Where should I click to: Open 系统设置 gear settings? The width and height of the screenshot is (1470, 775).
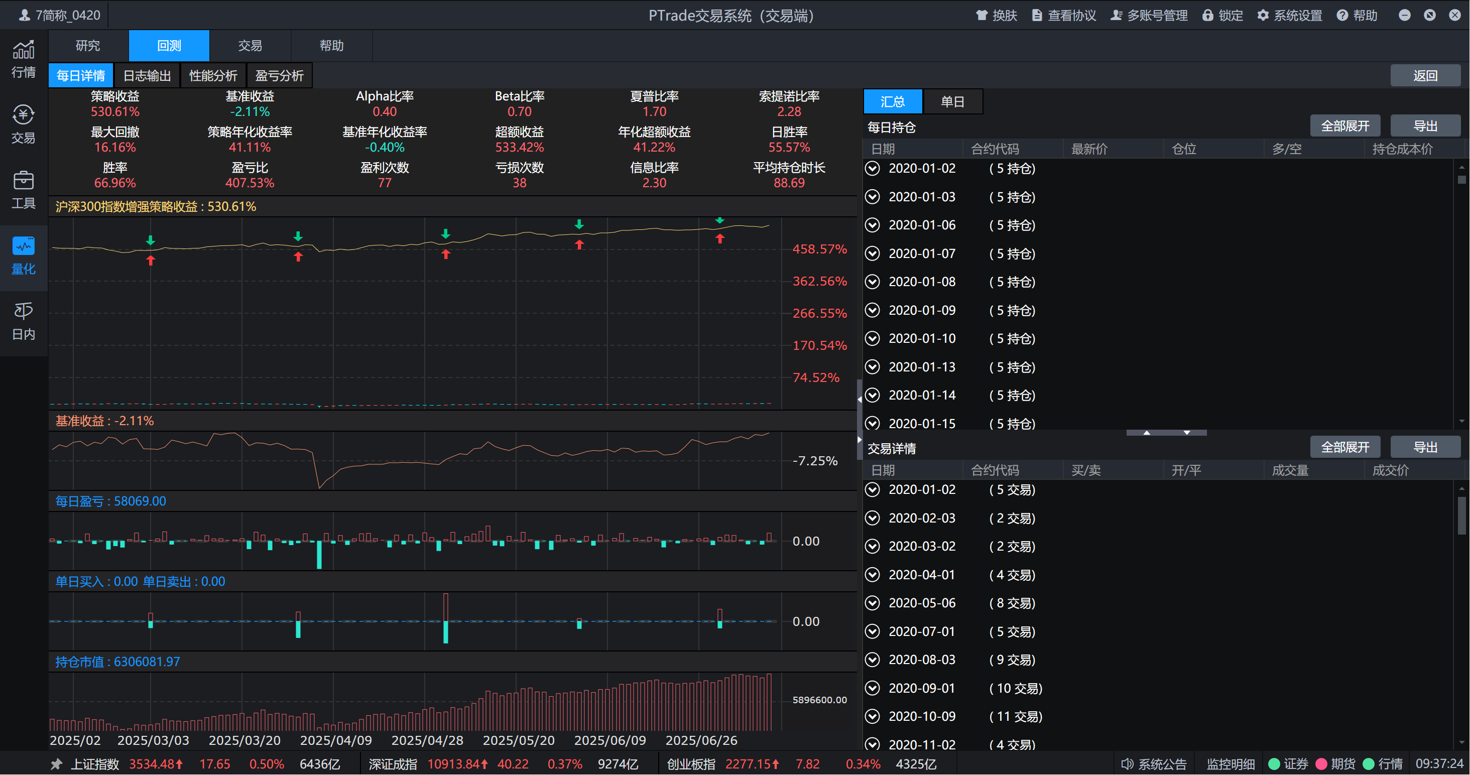(1263, 16)
